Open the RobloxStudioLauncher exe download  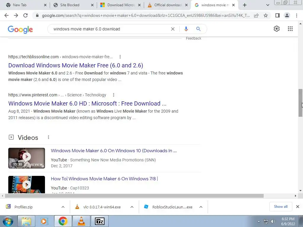coord(172,207)
